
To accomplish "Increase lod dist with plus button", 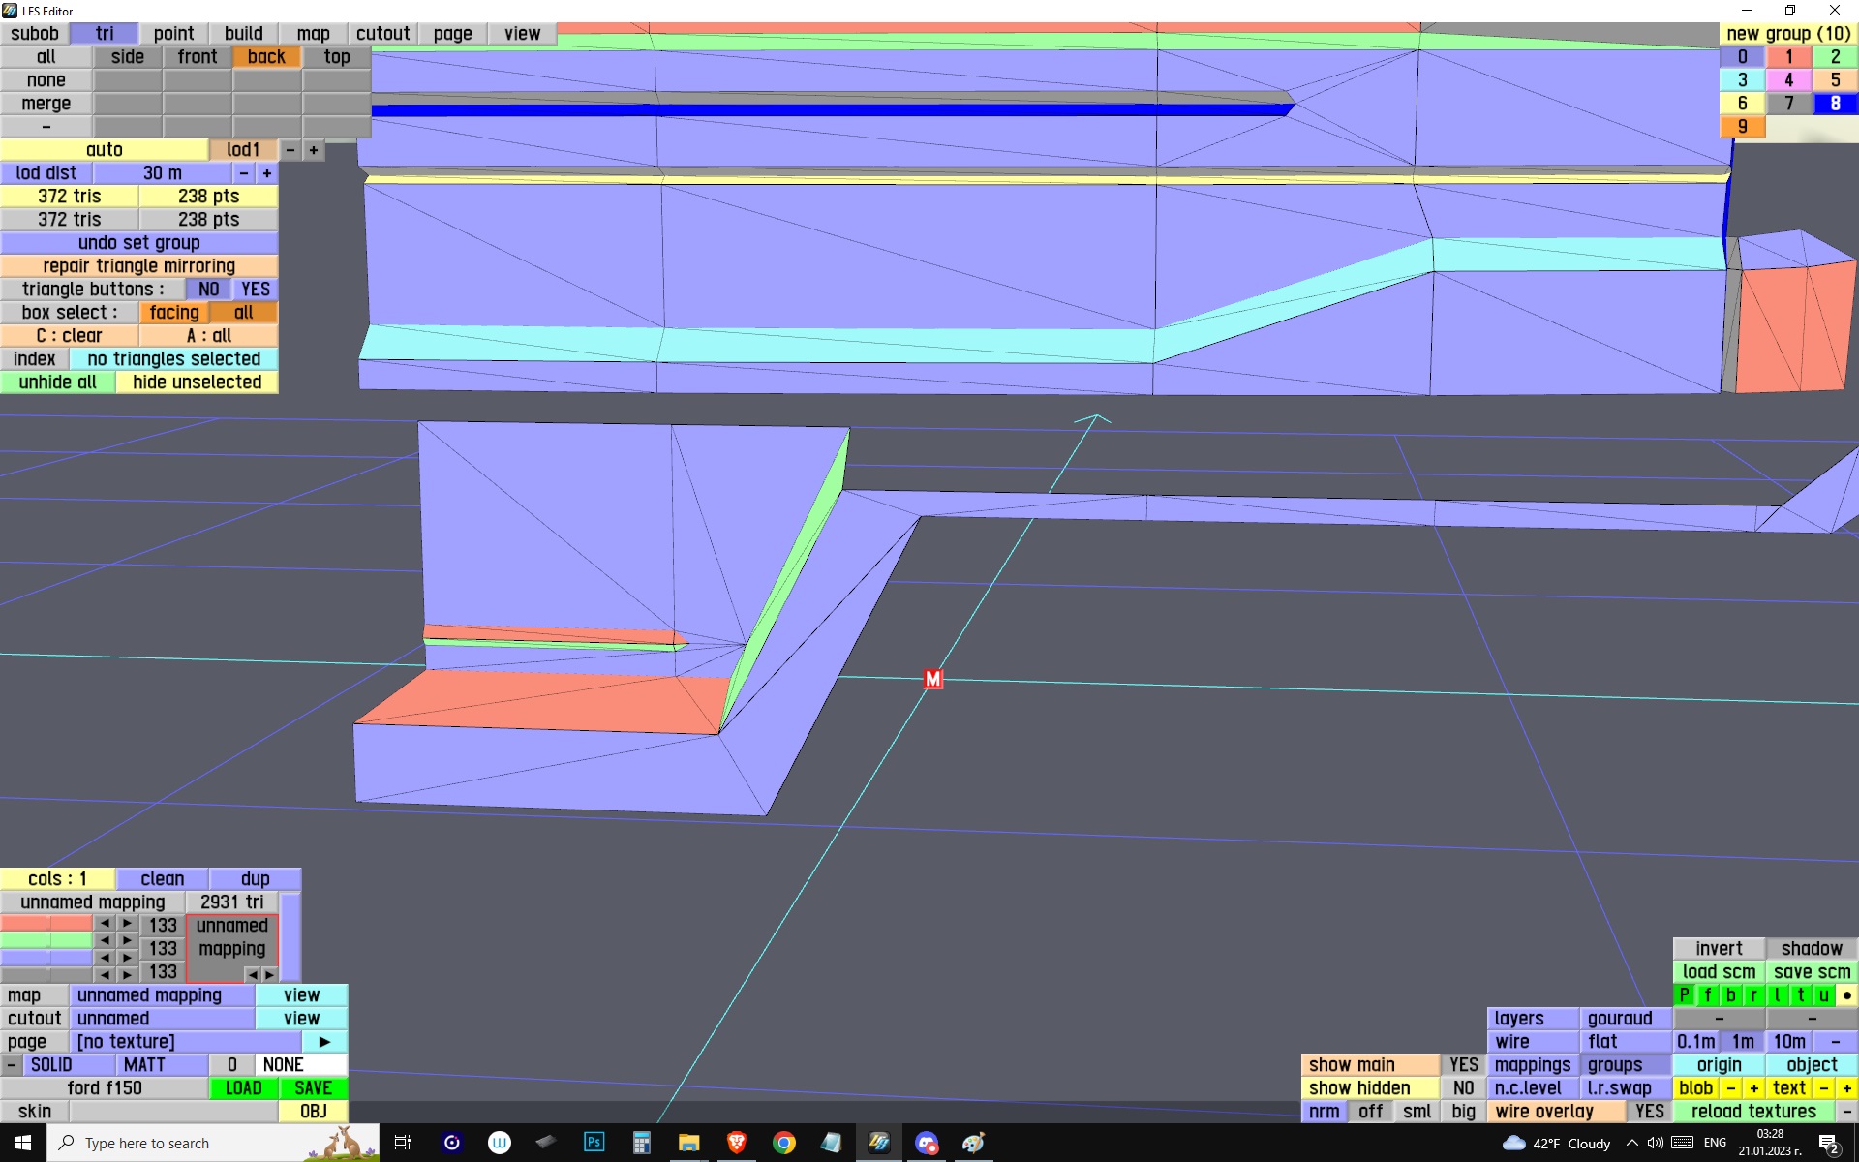I will (x=266, y=172).
